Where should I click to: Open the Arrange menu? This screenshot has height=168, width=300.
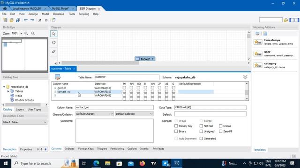33,14
